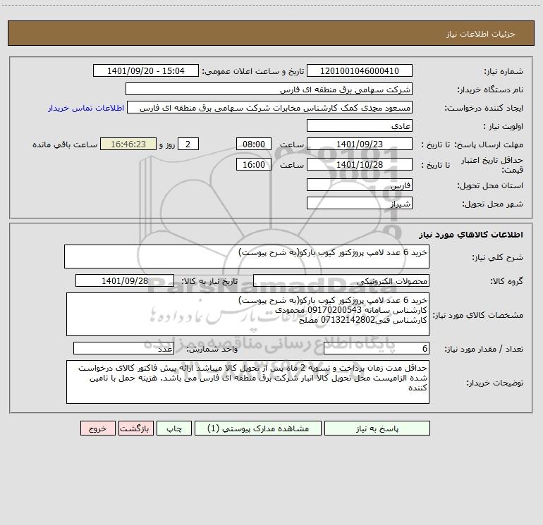Image resolution: width=543 pixels, height=525 pixels.
Task: Click goods group field محصولات الکترونیکی
Action: click(x=341, y=280)
